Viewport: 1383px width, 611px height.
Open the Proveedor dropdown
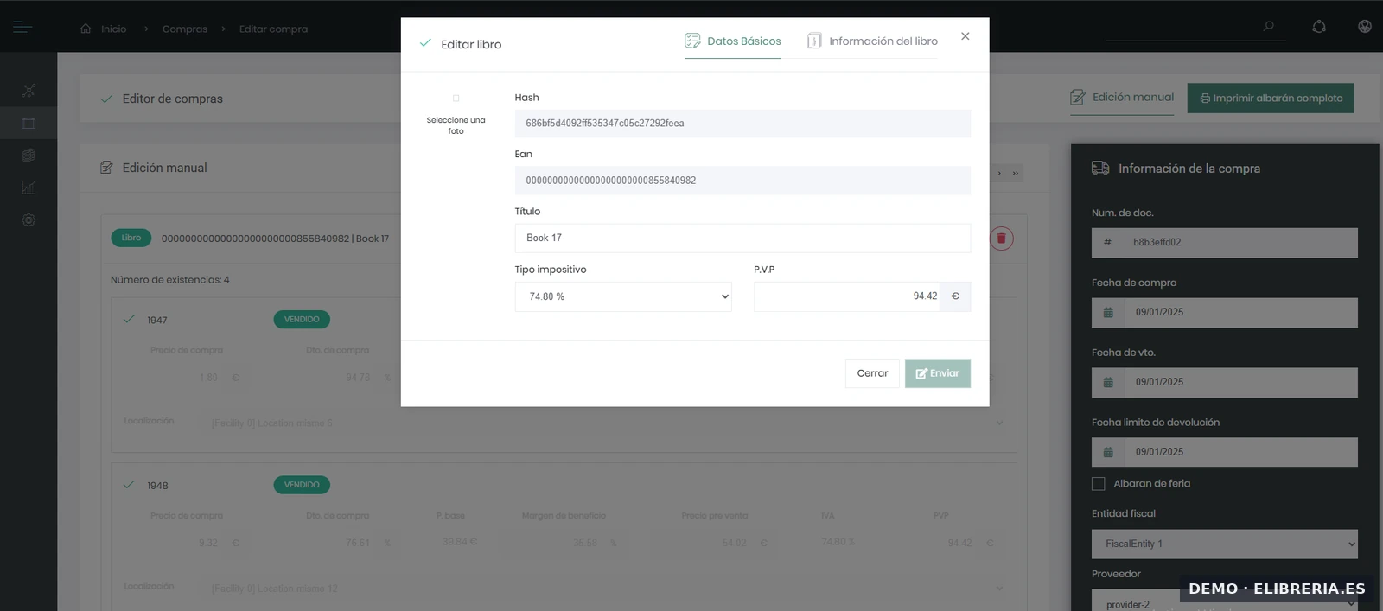point(1224,603)
